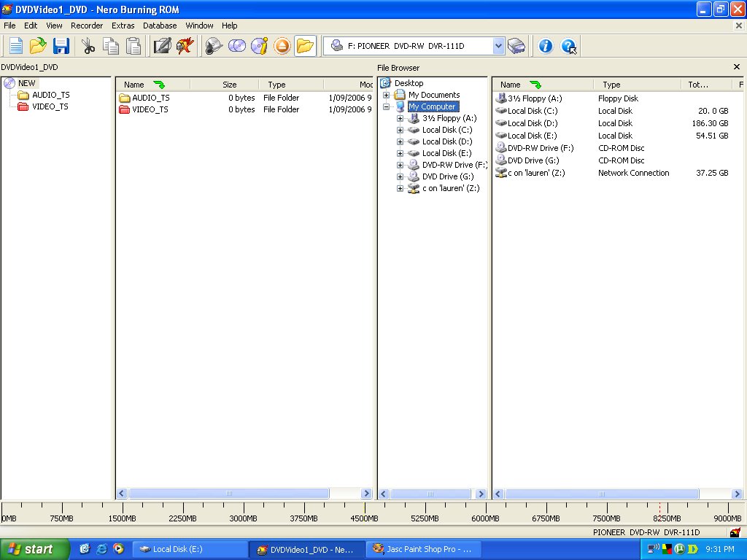The image size is (747, 560).
Task: Save the compilation with the floppy icon
Action: pos(61,46)
